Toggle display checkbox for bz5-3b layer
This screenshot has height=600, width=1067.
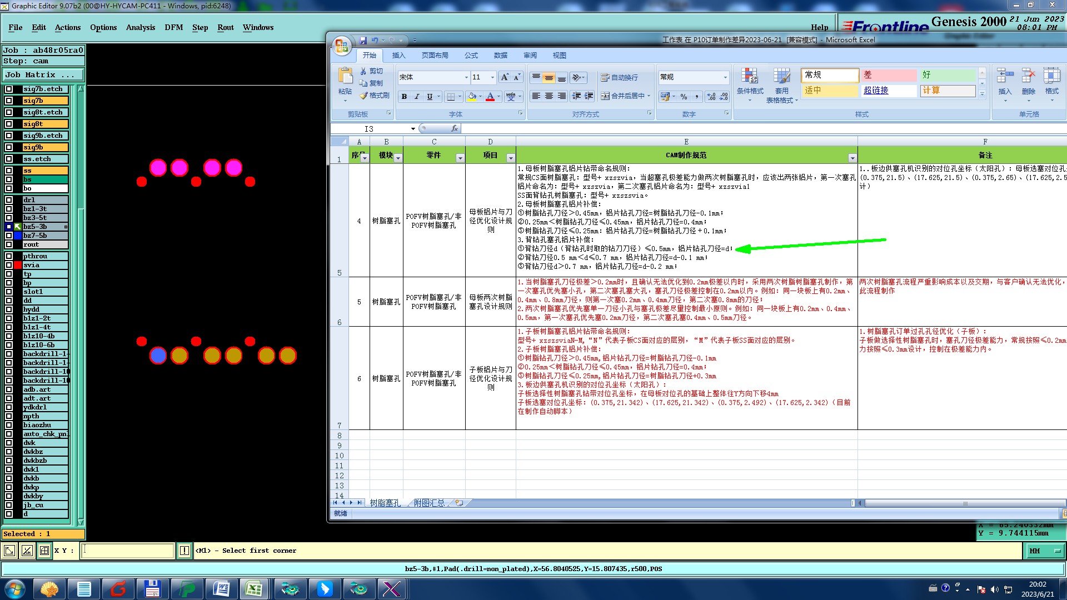[x=9, y=227]
